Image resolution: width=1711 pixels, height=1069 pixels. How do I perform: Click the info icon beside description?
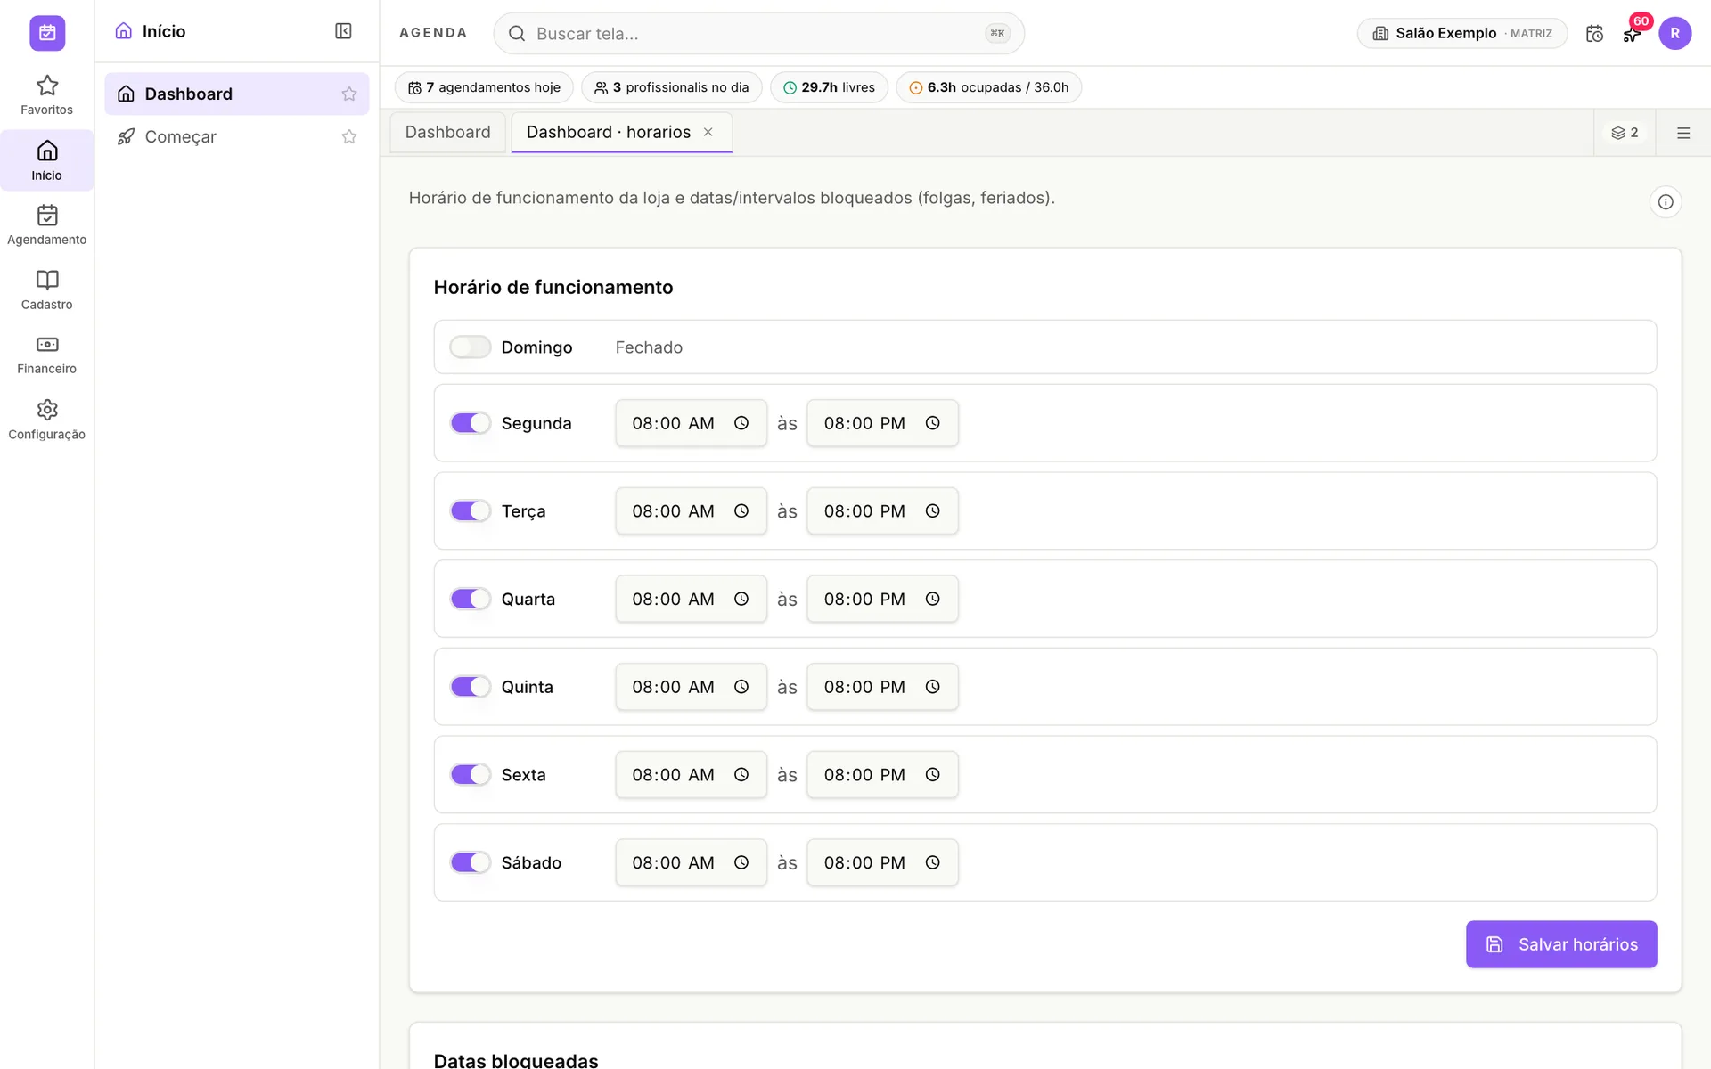point(1665,202)
